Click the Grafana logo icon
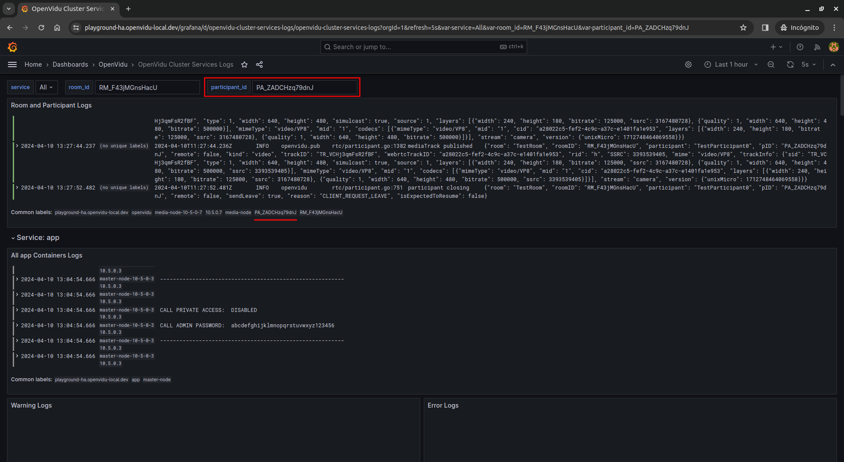This screenshot has width=844, height=462. (x=12, y=47)
